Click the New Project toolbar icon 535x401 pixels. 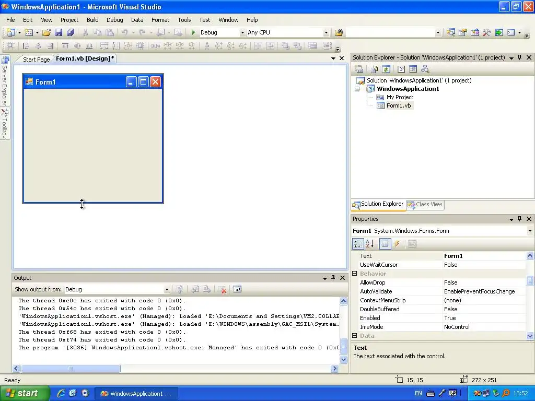point(10,32)
